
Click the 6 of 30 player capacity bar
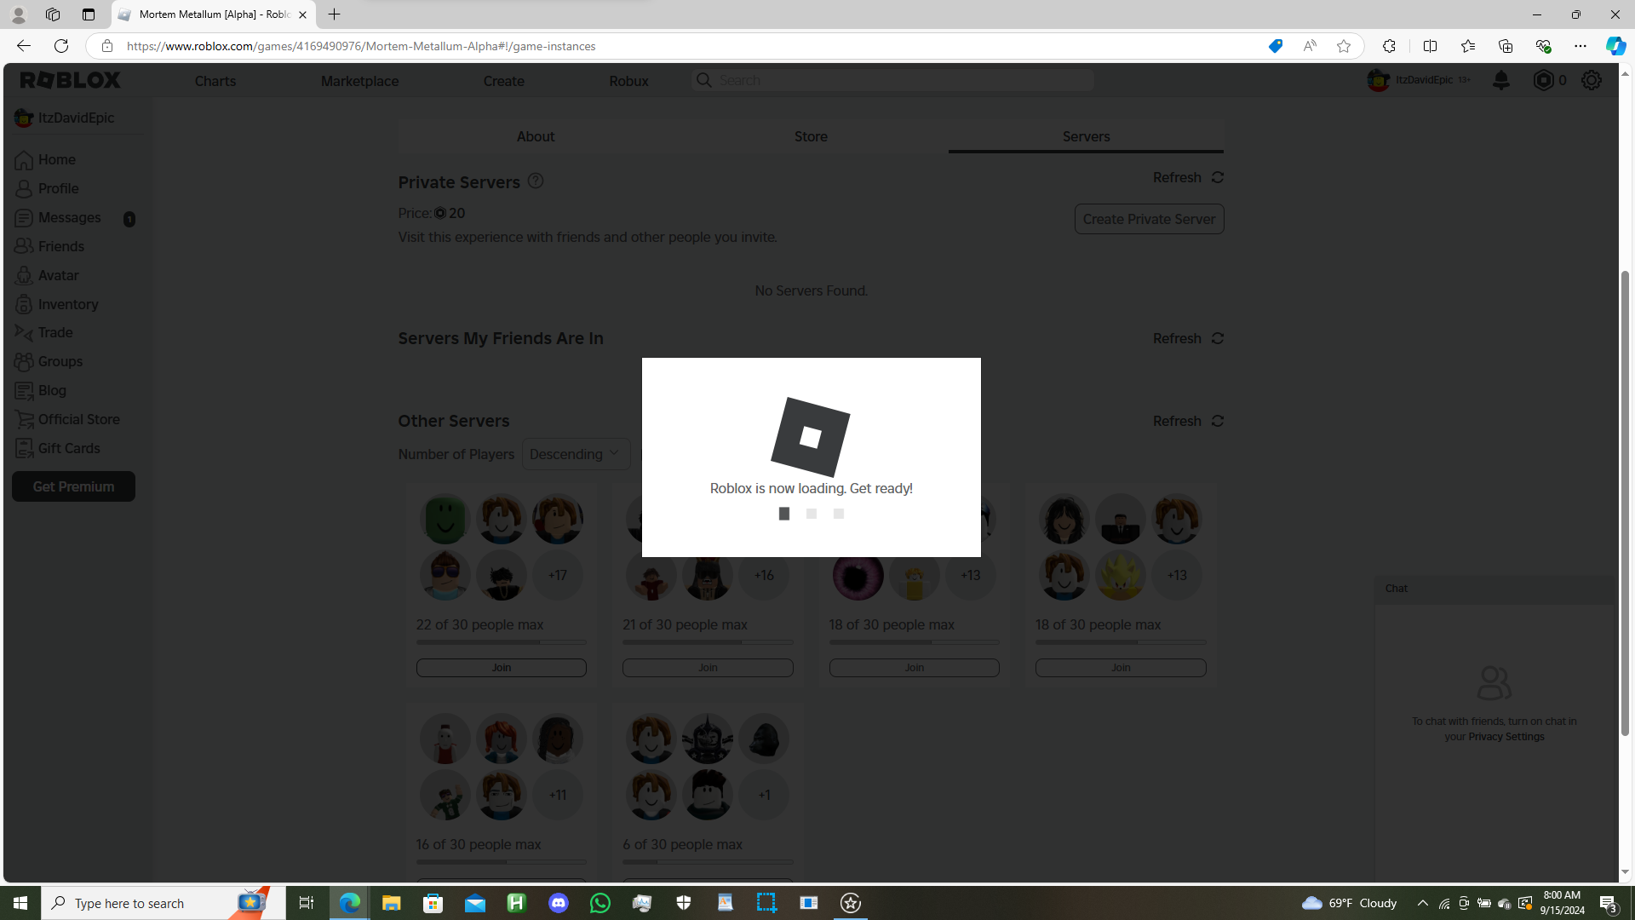point(708,862)
